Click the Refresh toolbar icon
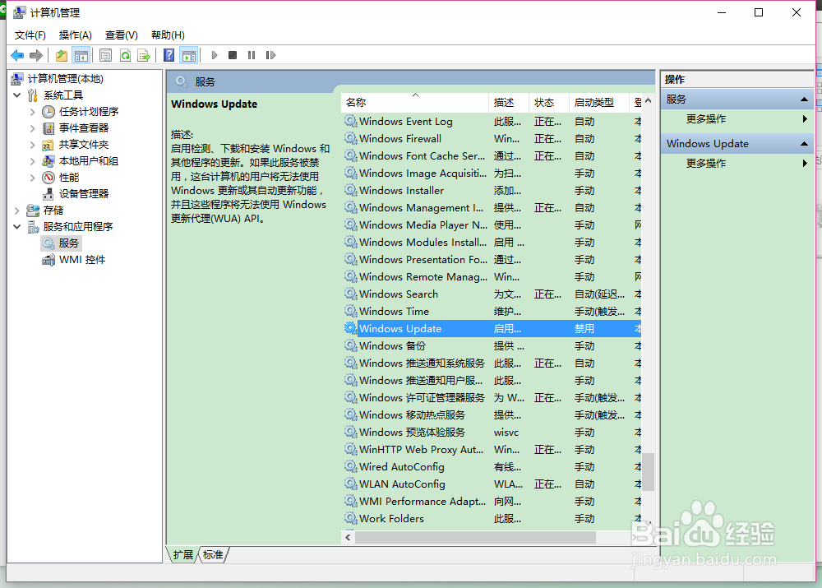Image resolution: width=822 pixels, height=588 pixels. tap(125, 55)
